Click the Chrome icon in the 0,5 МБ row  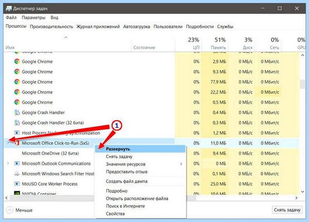point(17,102)
